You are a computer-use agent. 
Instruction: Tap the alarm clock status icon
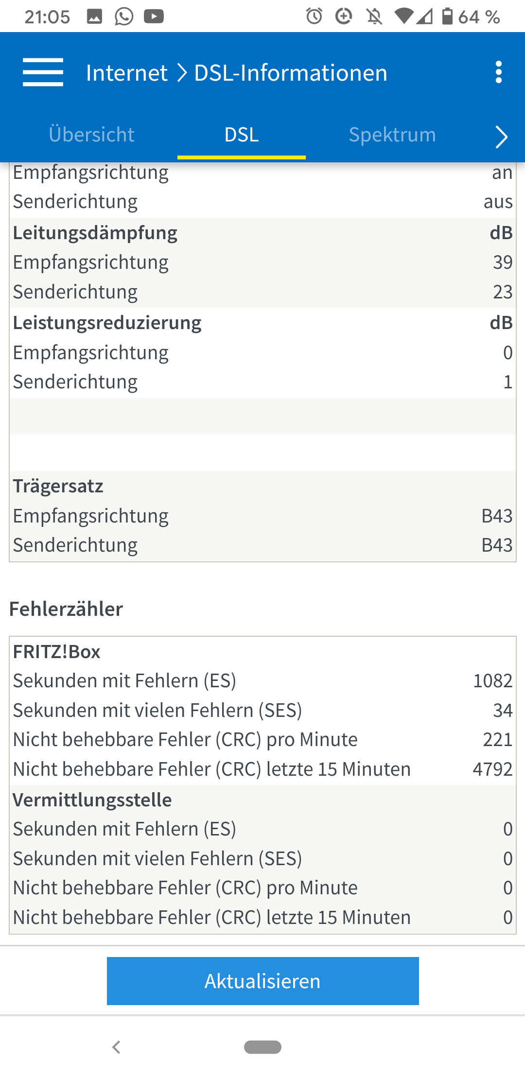tap(314, 17)
